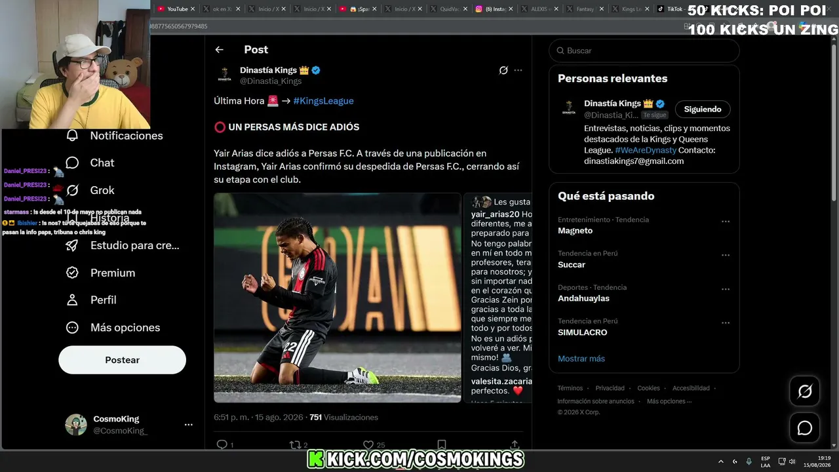
Task: Open more options for the Succar trend
Action: coord(726,256)
